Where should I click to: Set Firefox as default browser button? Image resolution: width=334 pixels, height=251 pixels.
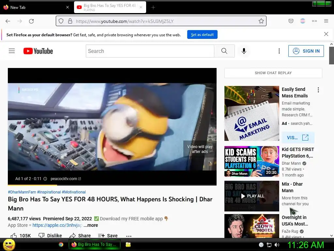pos(202,35)
